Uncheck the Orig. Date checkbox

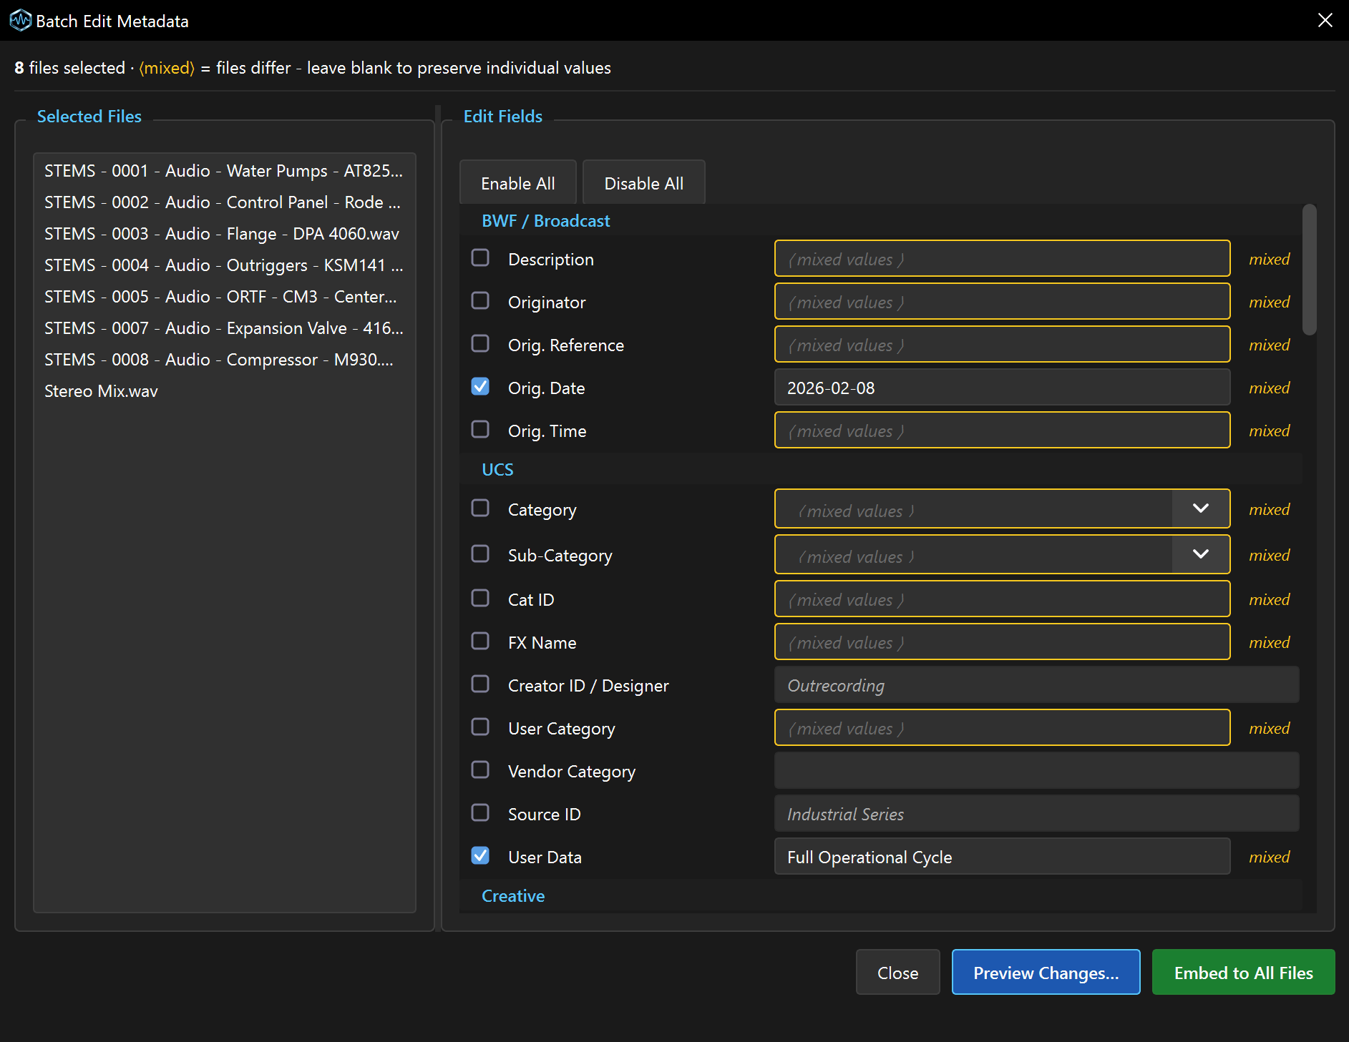coord(480,386)
